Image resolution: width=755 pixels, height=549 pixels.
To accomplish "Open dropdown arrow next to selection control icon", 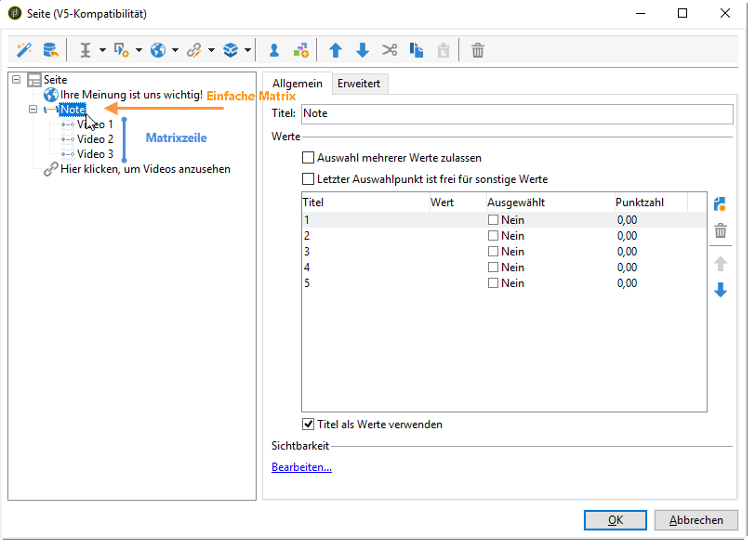I will 139,50.
